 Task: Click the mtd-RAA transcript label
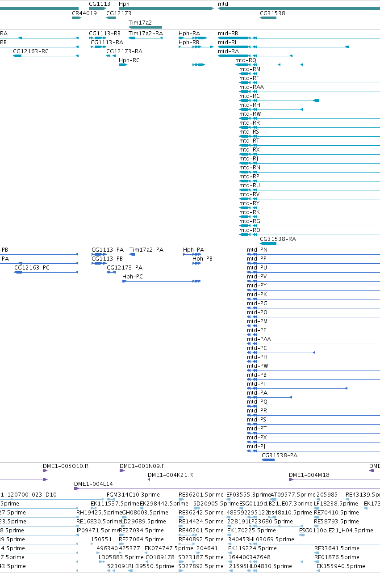coord(251,87)
